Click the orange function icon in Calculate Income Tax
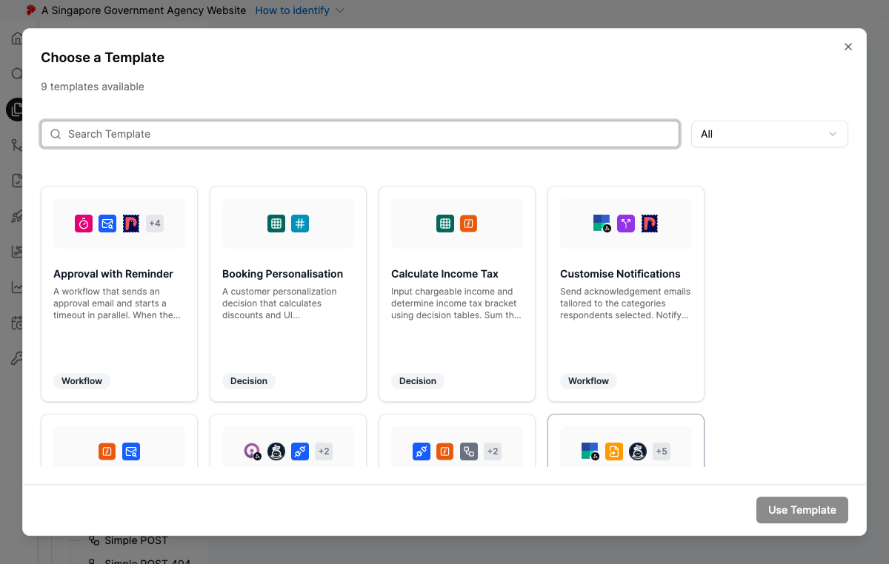Image resolution: width=889 pixels, height=564 pixels. (469, 224)
